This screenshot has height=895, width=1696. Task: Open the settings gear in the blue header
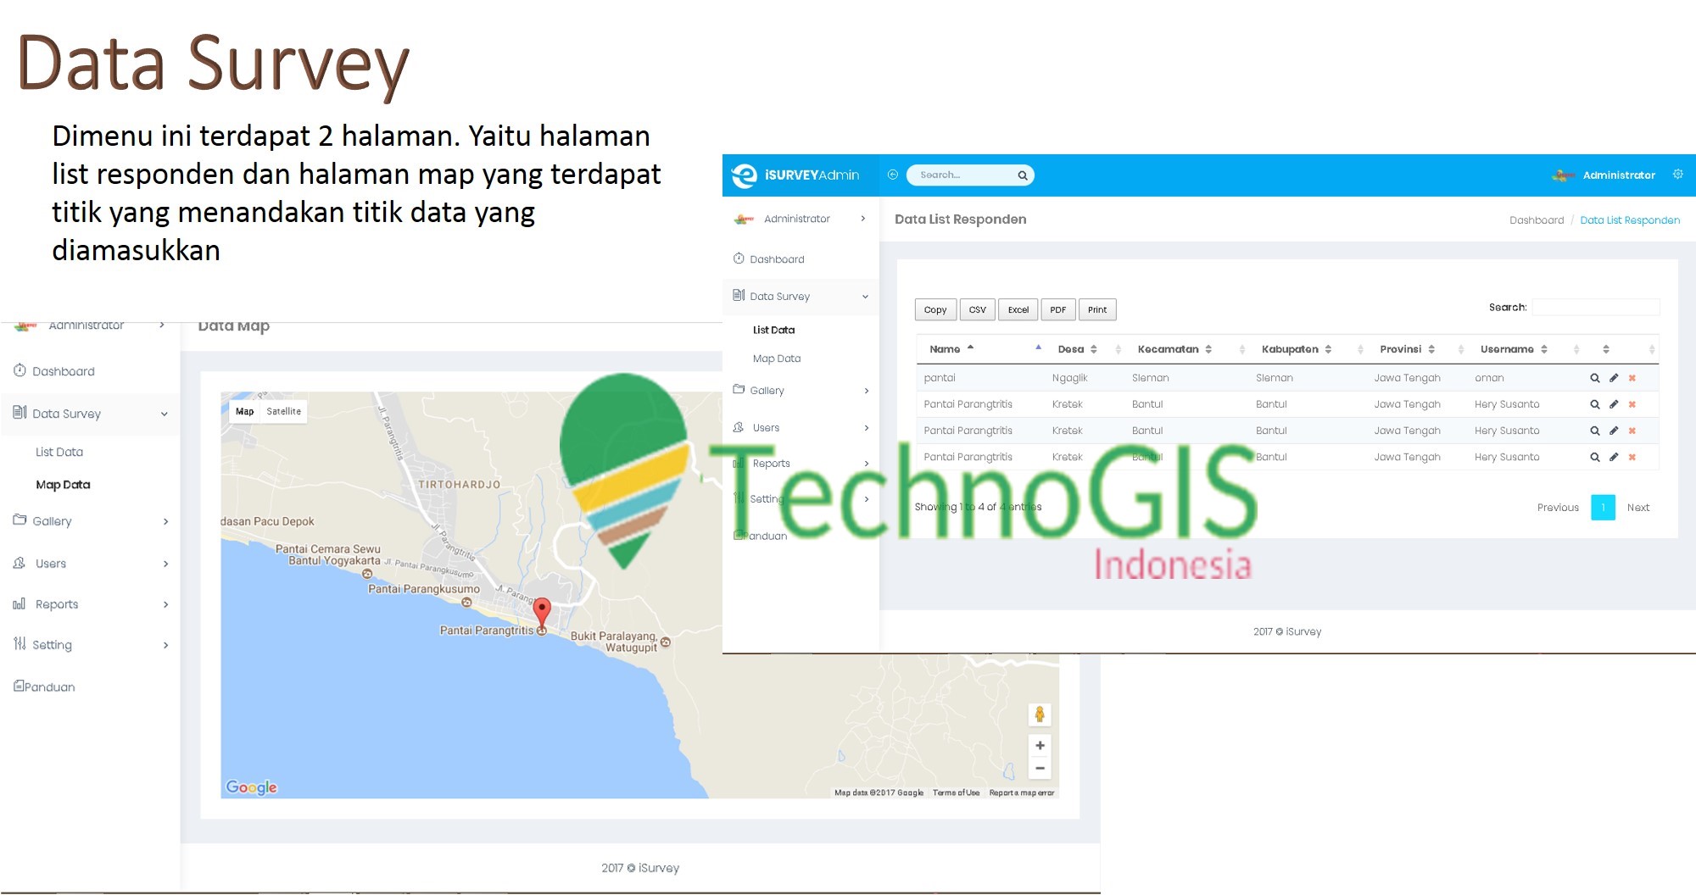[x=1677, y=174]
